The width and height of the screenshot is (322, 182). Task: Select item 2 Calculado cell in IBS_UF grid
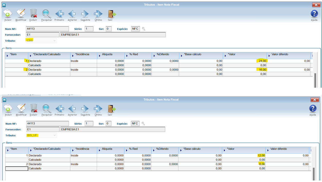[x=49, y=168]
